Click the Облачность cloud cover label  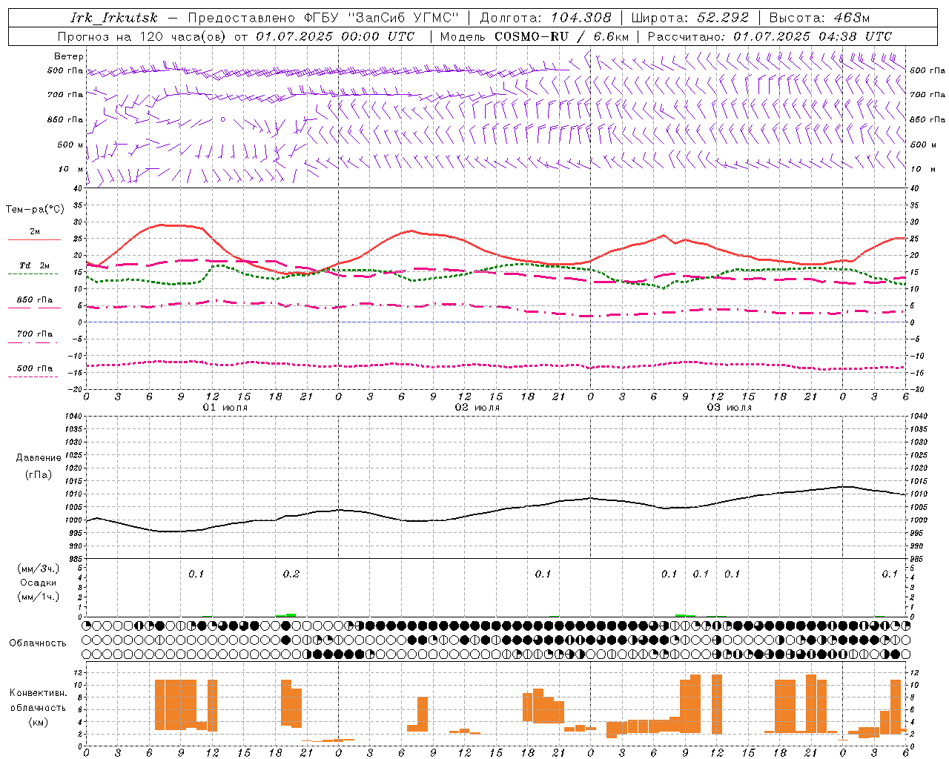[x=38, y=643]
